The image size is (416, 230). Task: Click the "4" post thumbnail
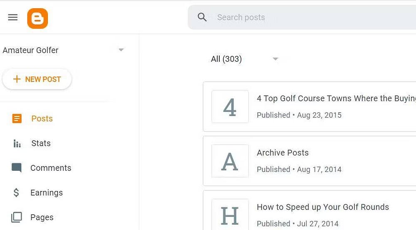(x=230, y=107)
